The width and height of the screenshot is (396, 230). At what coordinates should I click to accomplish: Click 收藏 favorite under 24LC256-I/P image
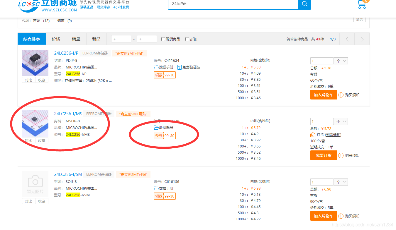pyautogui.click(x=42, y=80)
